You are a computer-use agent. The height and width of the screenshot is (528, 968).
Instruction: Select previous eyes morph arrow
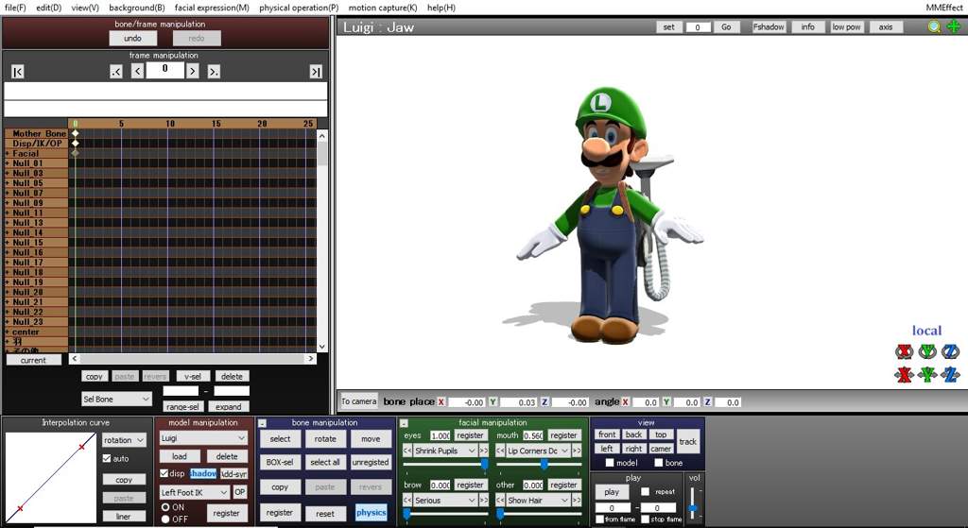tap(407, 451)
